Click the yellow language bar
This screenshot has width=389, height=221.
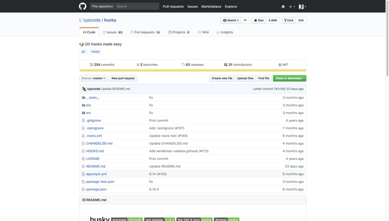tap(193, 70)
